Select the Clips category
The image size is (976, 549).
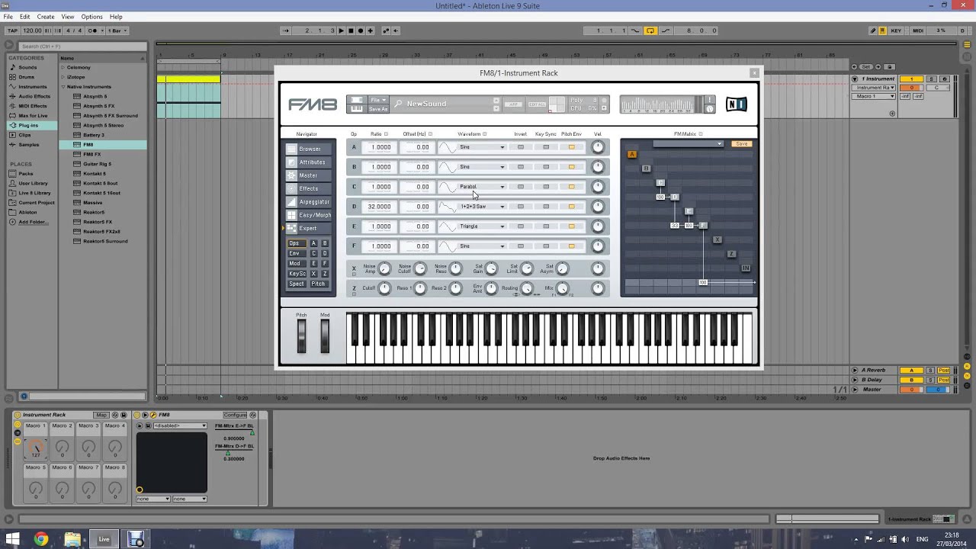24,135
